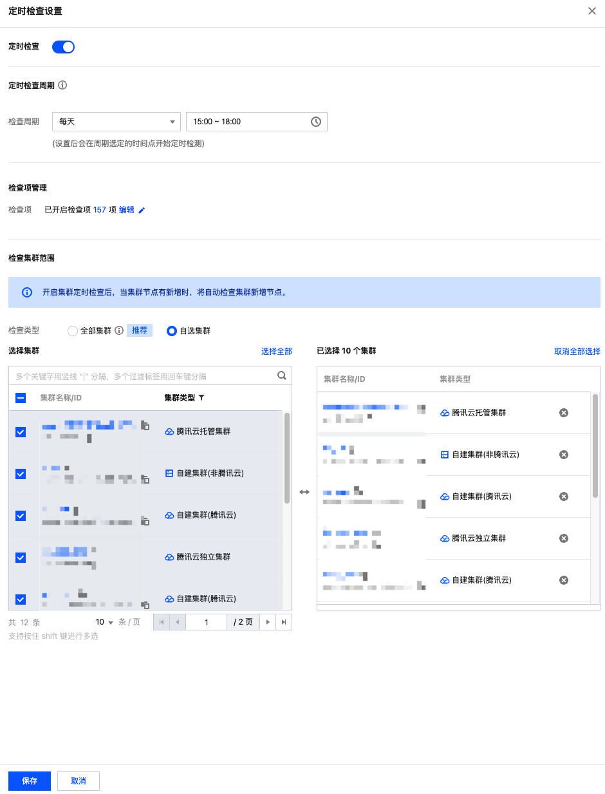The width and height of the screenshot is (605, 794).
Task: Click the 取消全部选择 link
Action: click(577, 352)
